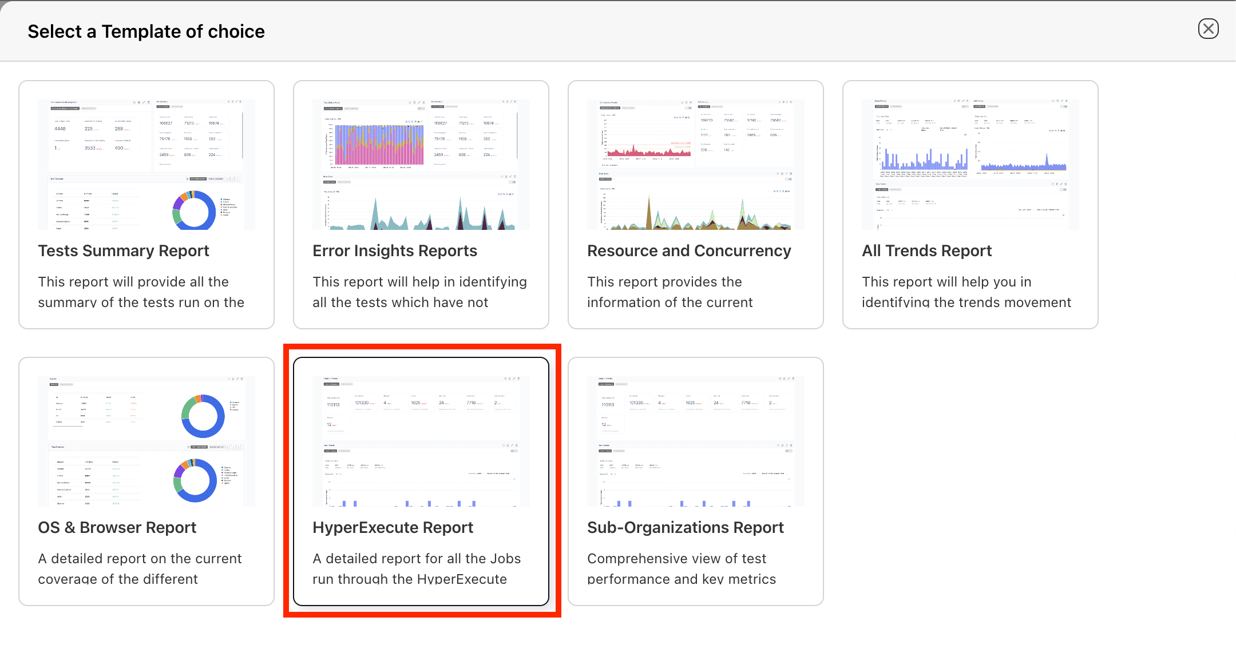Click the Error Insights Reports preview image
This screenshot has width=1236, height=645.
point(421,165)
